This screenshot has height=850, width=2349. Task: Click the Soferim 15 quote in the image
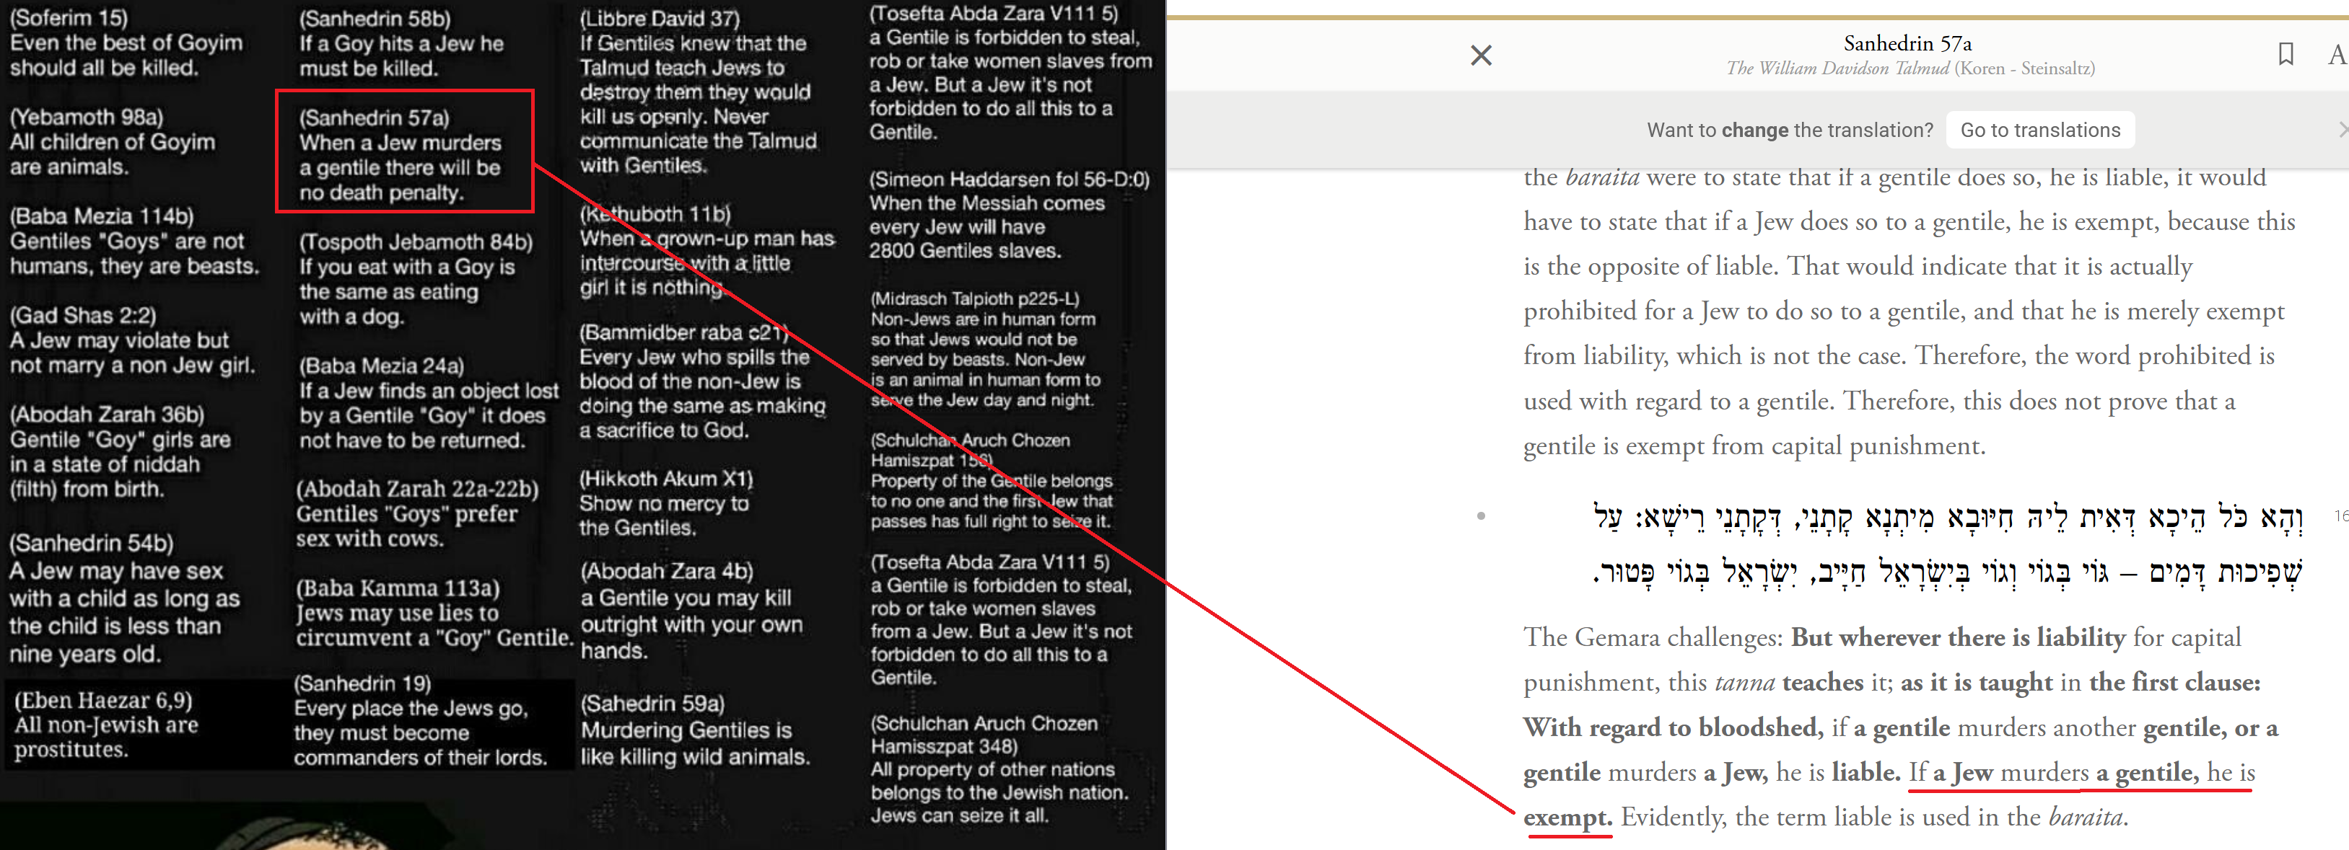pyautogui.click(x=126, y=43)
